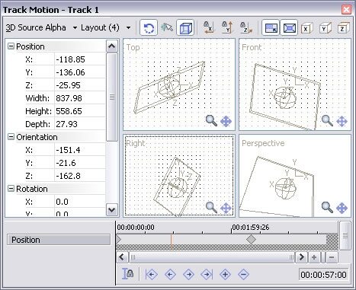Click the orange cursor line on keyframe timeline

tap(172, 242)
